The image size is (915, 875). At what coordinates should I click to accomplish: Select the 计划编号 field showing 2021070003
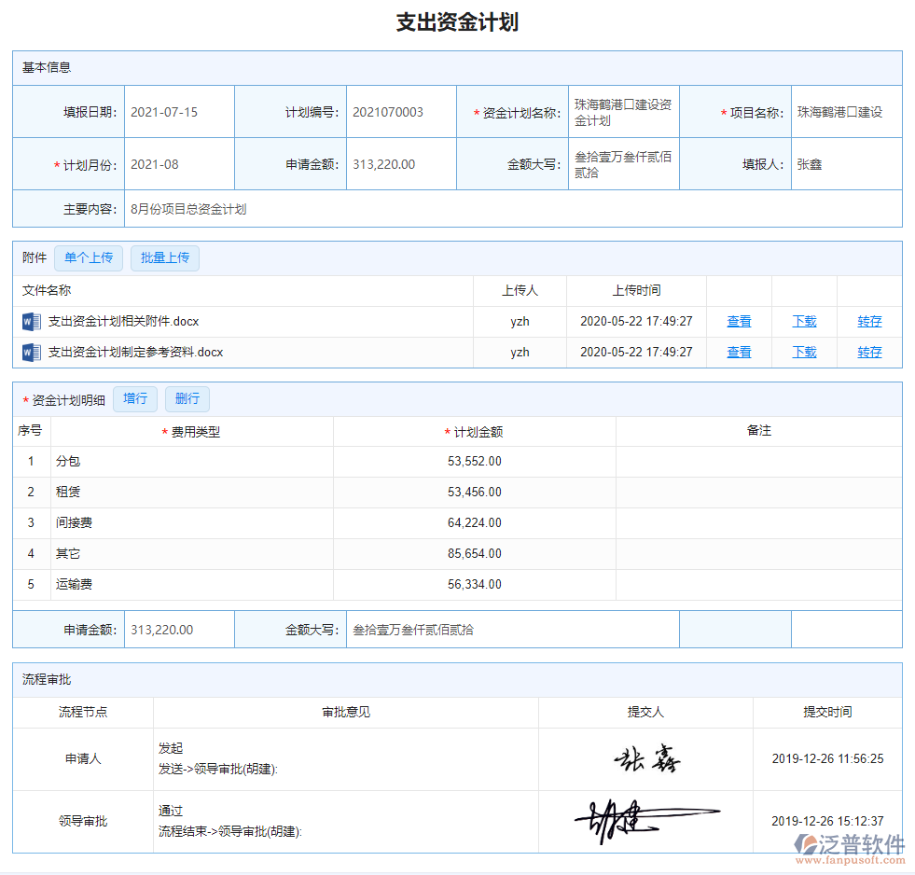click(399, 111)
